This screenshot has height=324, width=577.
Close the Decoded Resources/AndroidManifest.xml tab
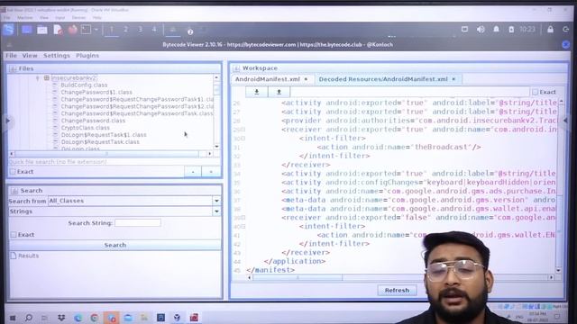point(453,79)
